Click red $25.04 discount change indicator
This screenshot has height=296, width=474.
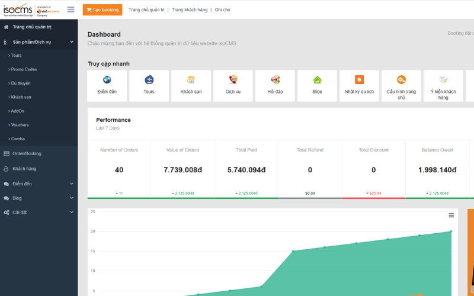click(374, 194)
